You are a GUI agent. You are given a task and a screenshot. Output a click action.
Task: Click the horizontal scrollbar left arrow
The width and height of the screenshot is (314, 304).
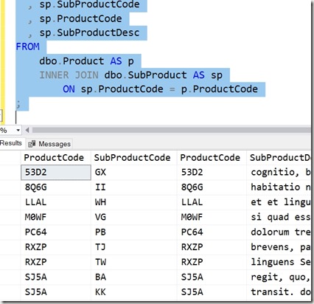pyautogui.click(x=27, y=130)
